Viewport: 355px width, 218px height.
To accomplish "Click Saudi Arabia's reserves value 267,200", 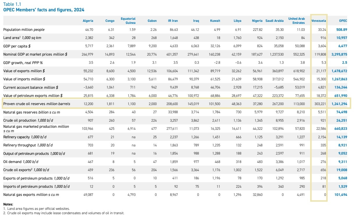I will [278, 104].
